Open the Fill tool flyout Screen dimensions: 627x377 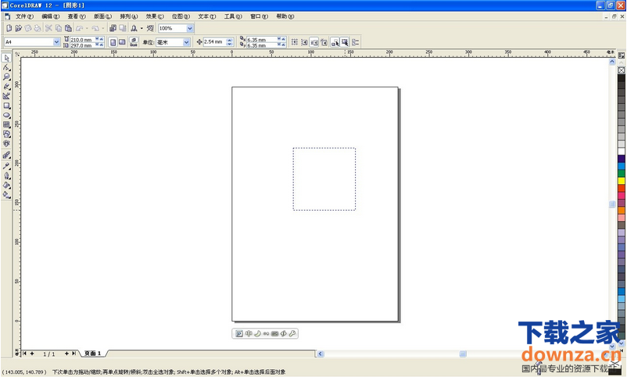(6, 185)
